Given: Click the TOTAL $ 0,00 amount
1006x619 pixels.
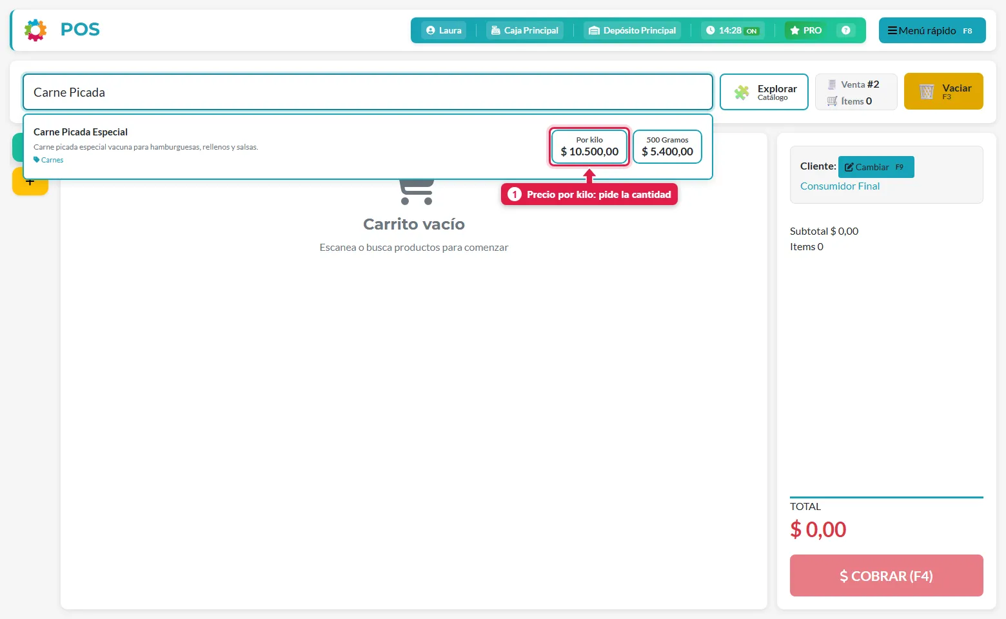Looking at the screenshot, I should pyautogui.click(x=818, y=529).
